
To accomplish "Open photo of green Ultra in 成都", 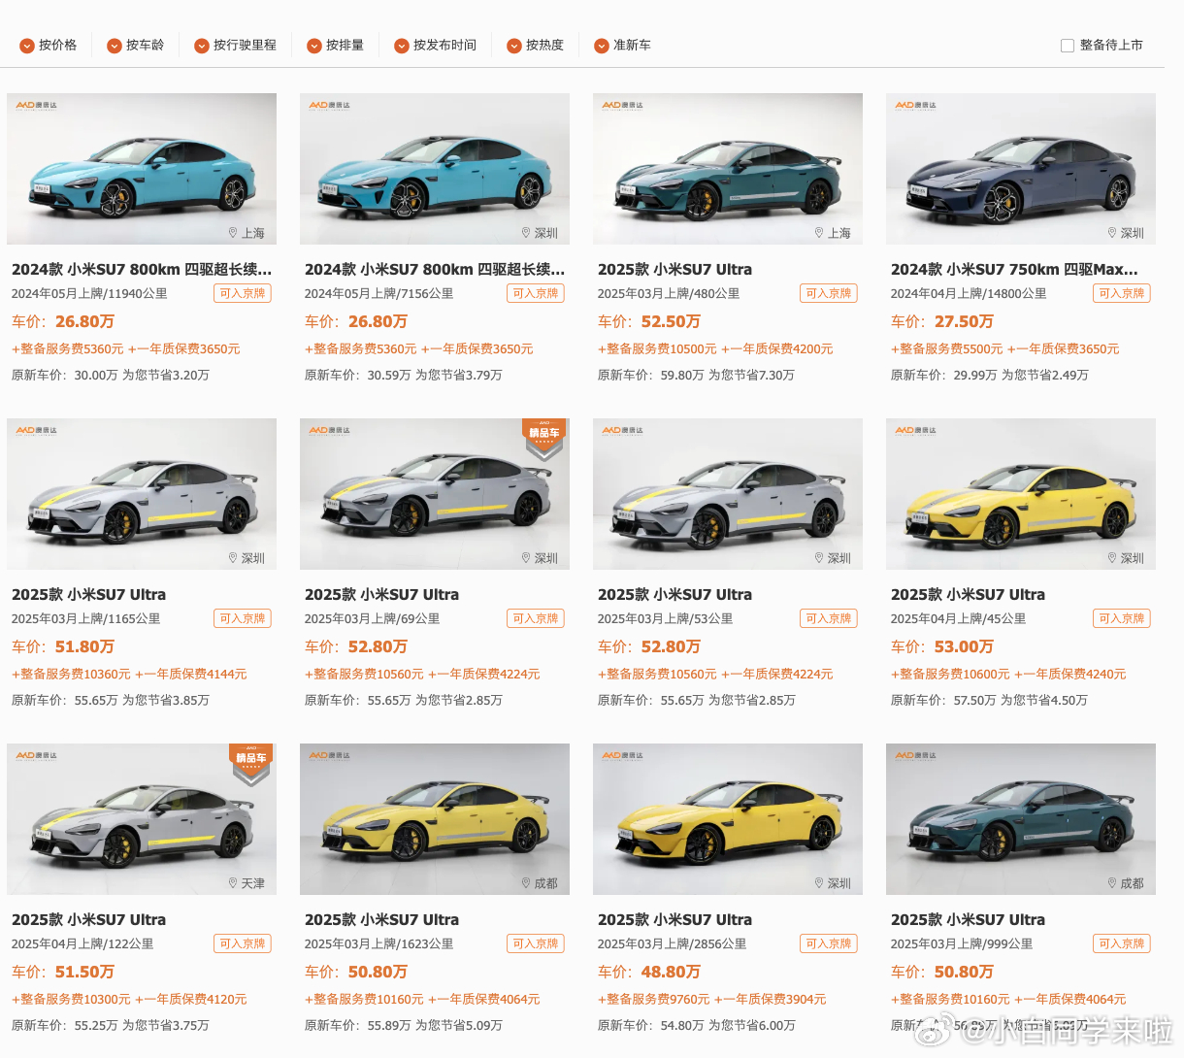I will [x=1021, y=819].
